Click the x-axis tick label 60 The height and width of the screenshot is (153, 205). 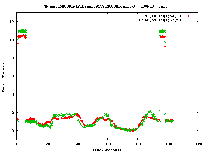[x=108, y=144]
